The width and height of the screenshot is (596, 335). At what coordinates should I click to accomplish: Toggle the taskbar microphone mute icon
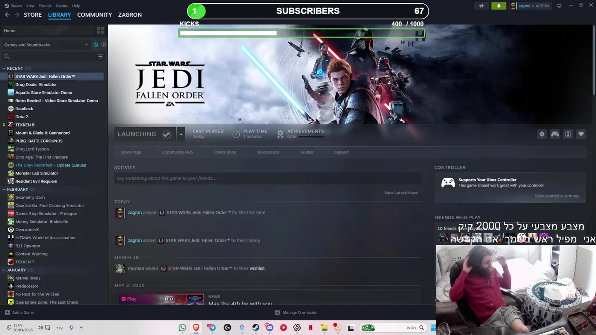[x=71, y=328]
